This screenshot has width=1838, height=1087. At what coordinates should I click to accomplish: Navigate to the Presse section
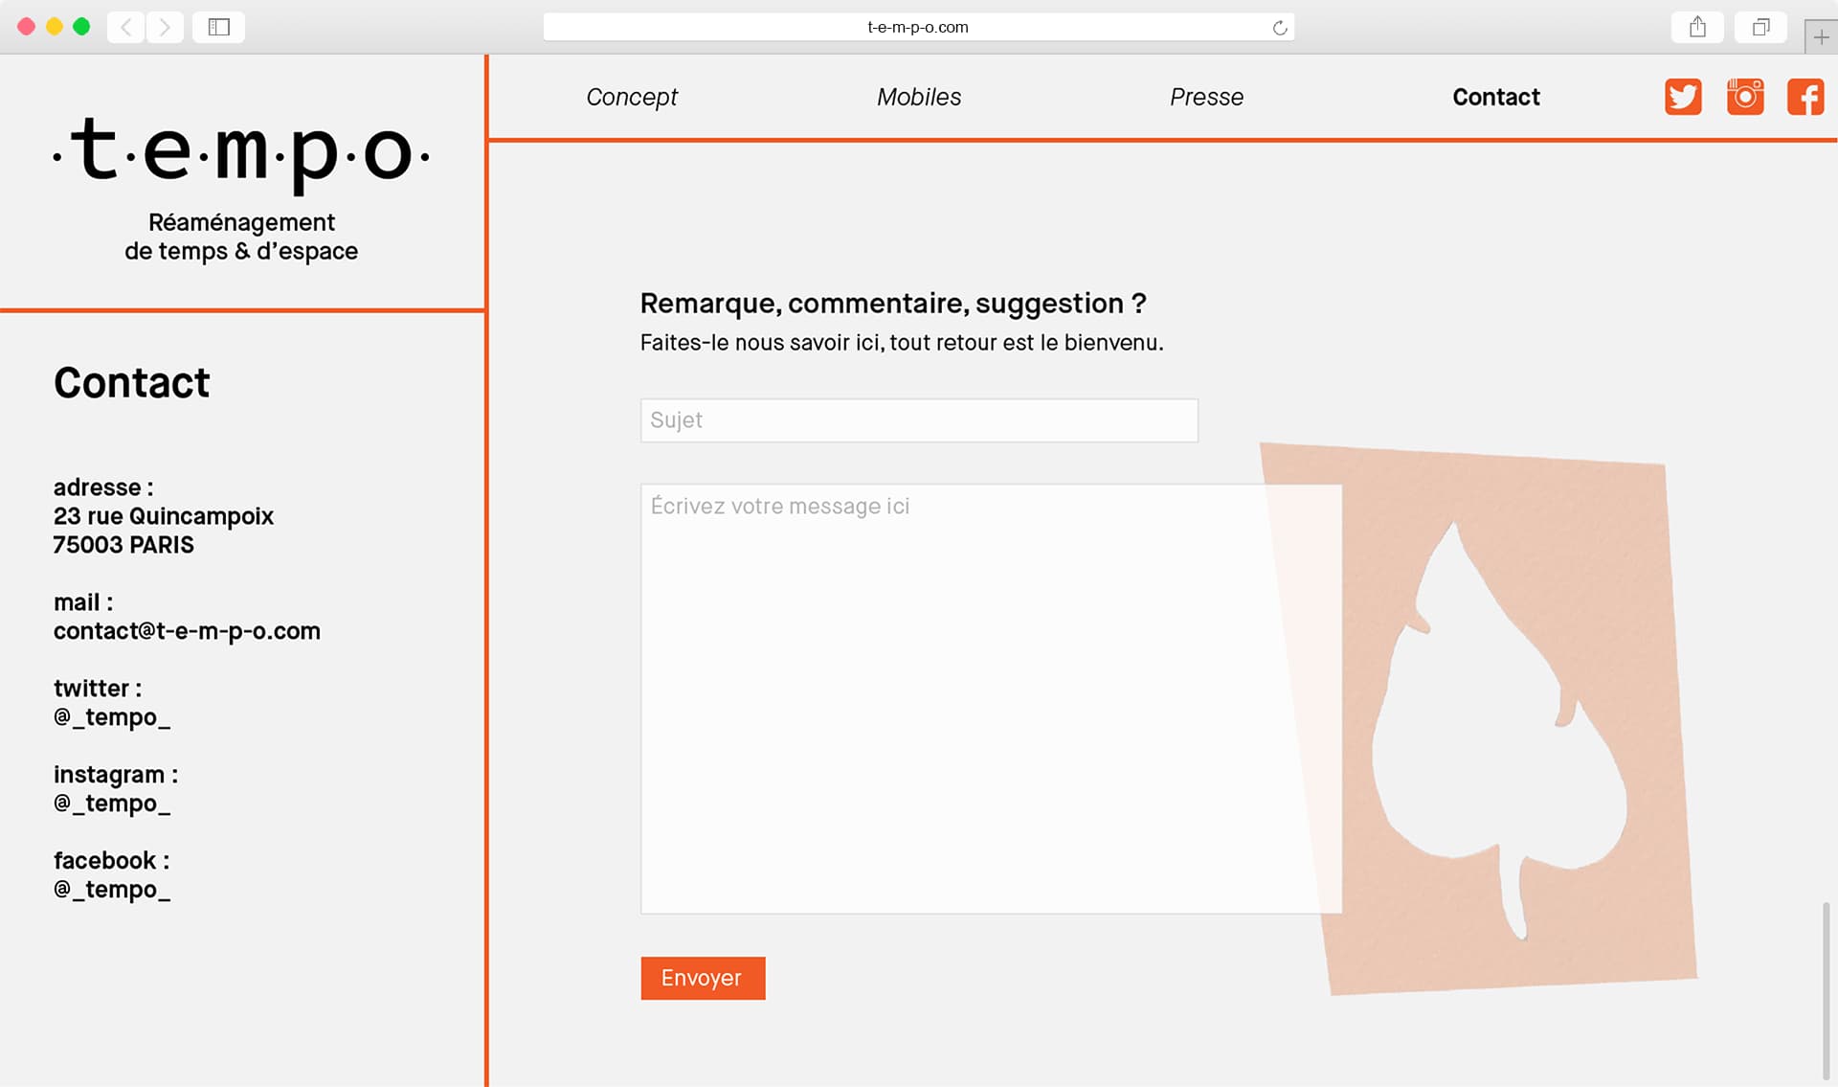(x=1206, y=97)
